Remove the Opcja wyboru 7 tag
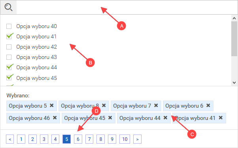 click(x=156, y=105)
